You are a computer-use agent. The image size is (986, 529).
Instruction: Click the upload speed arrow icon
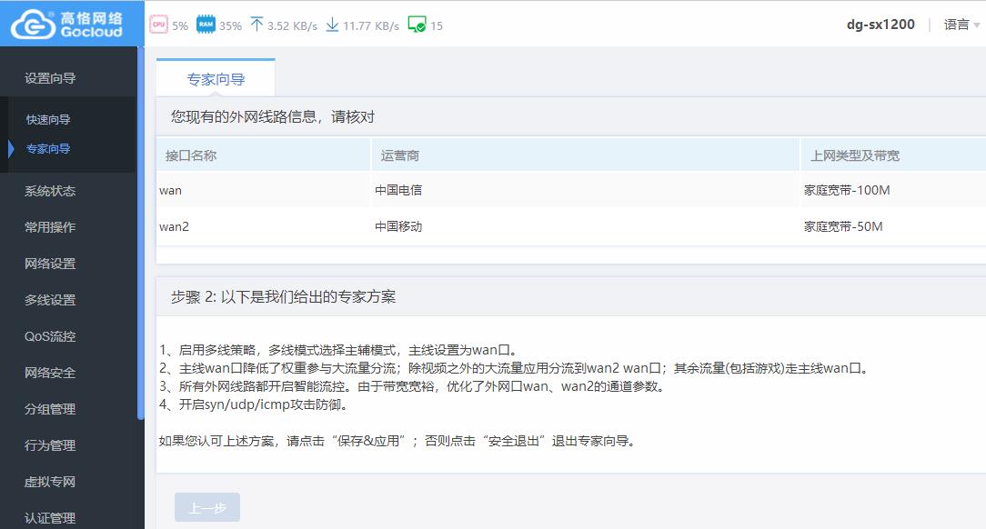pos(256,25)
